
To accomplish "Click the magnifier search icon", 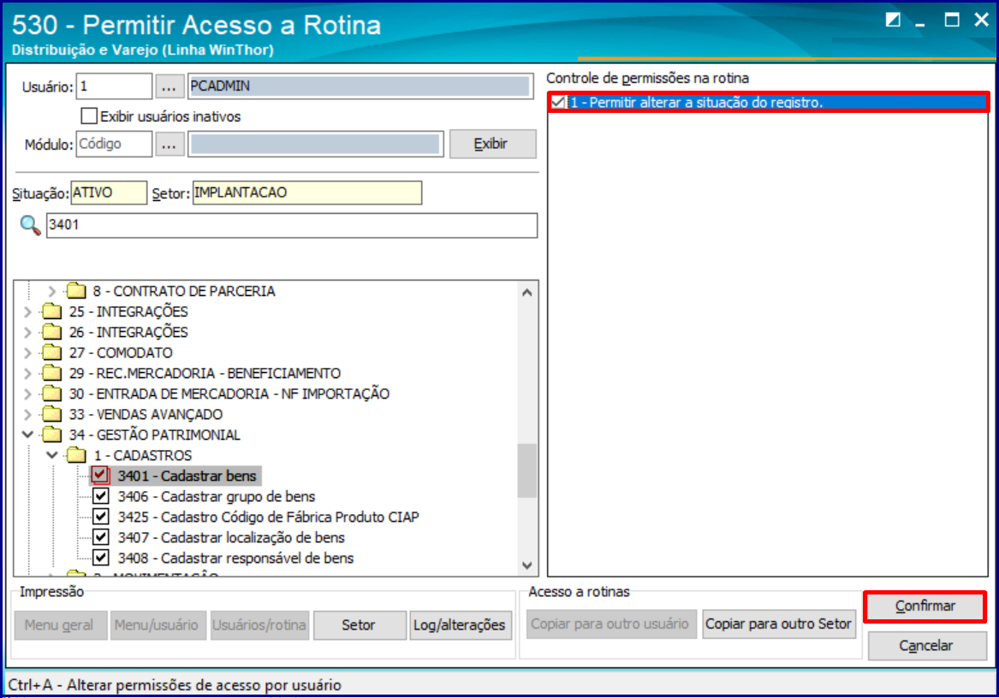I will coord(30,225).
